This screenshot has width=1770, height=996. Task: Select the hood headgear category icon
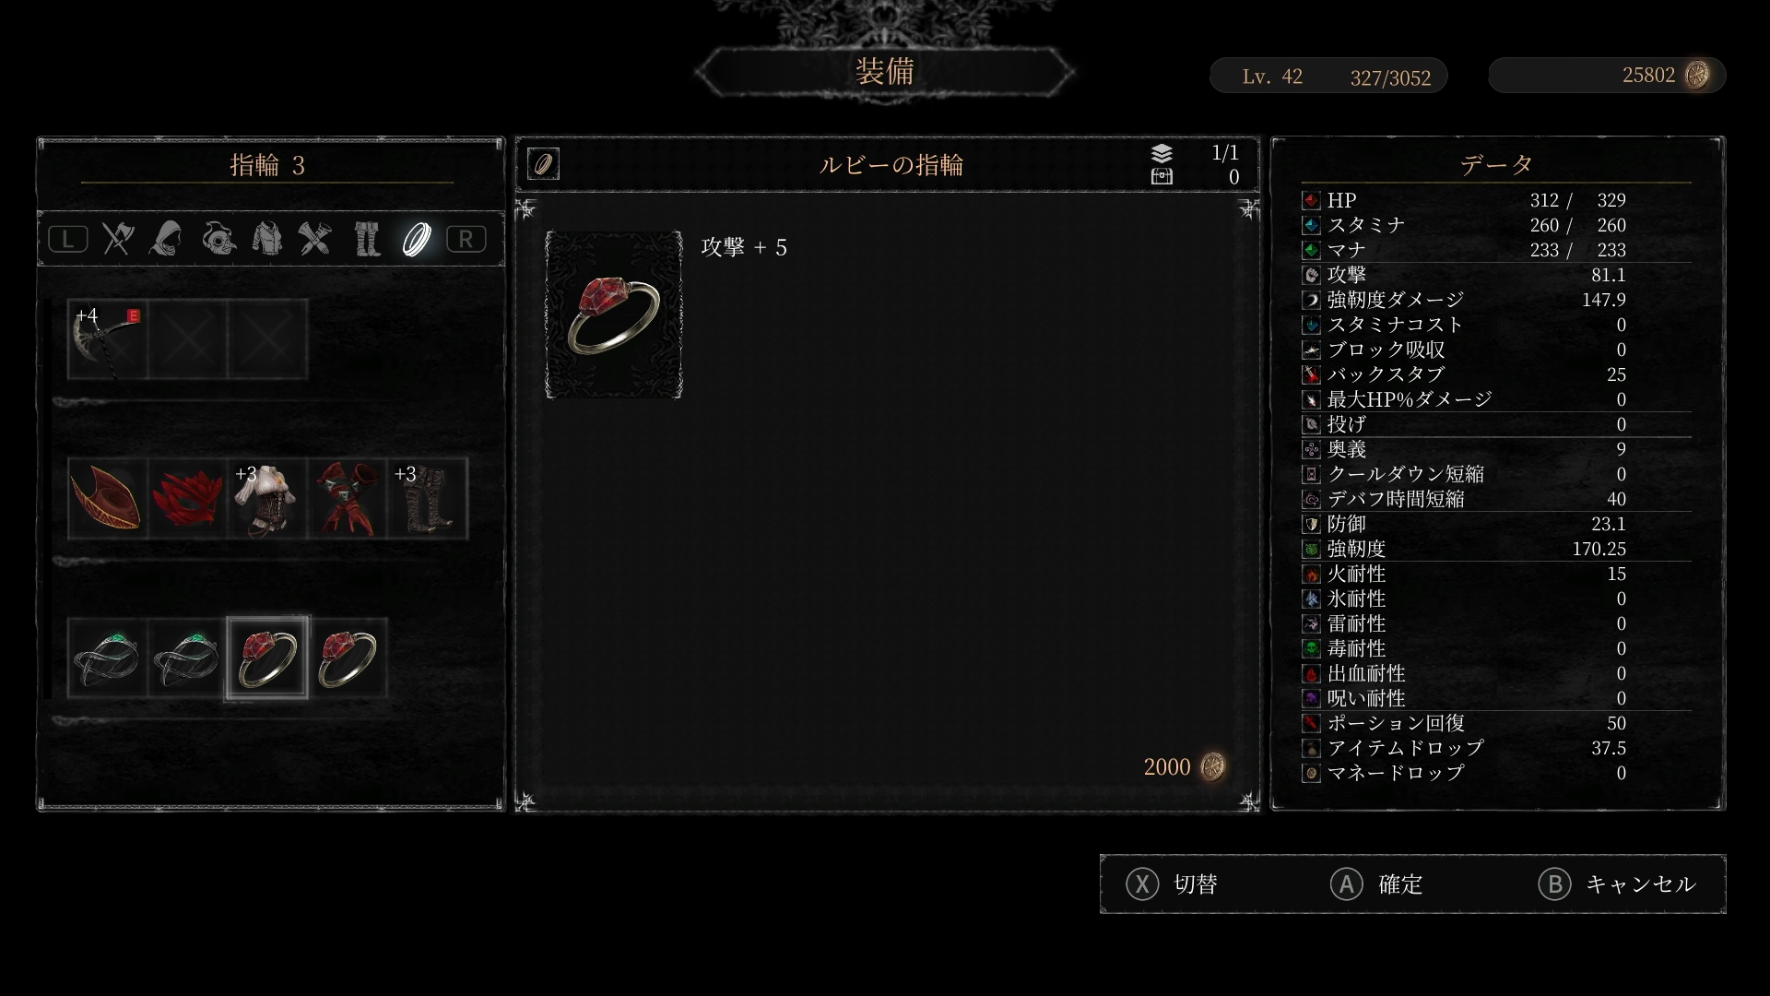pos(166,239)
